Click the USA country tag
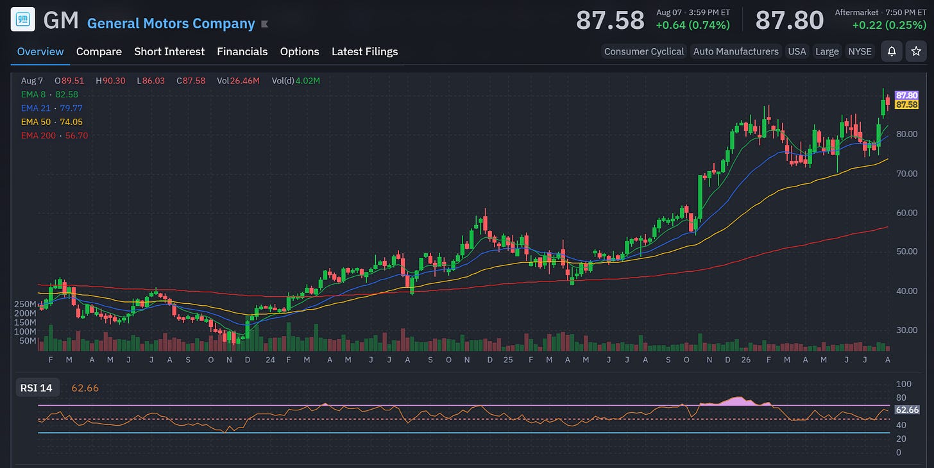Screen dimensions: 934x468 pos(797,51)
